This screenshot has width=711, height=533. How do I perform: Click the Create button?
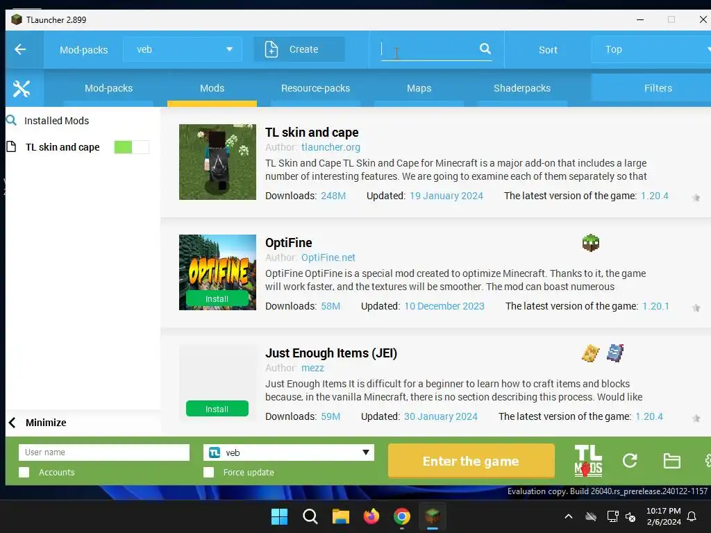(x=299, y=49)
